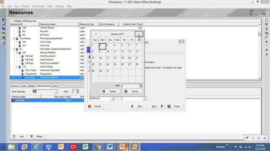Image resolution: width=270 pixels, height=151 pixels.
Task: Click the gray square icon in left sidebar
Action: click(x=3, y=42)
